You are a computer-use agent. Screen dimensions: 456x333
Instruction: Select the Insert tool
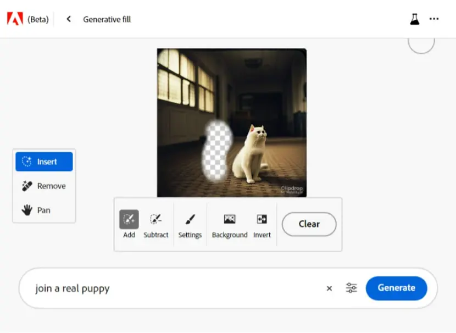(x=44, y=162)
